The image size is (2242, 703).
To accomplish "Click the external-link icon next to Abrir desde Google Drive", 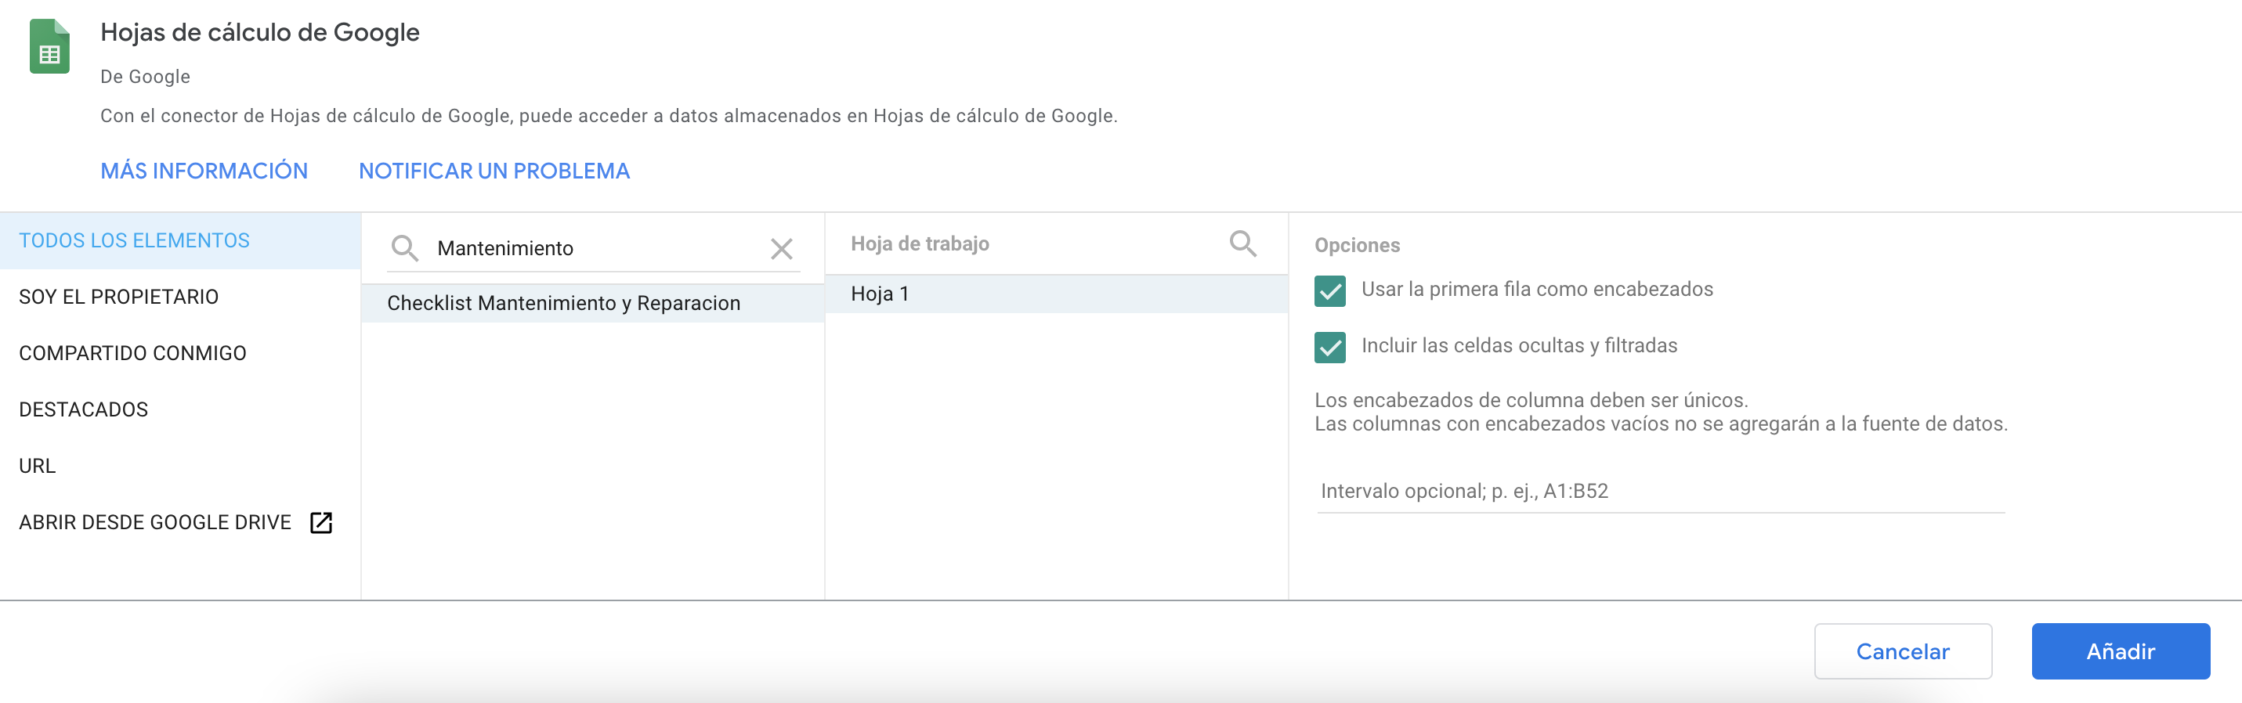I will click(x=321, y=522).
